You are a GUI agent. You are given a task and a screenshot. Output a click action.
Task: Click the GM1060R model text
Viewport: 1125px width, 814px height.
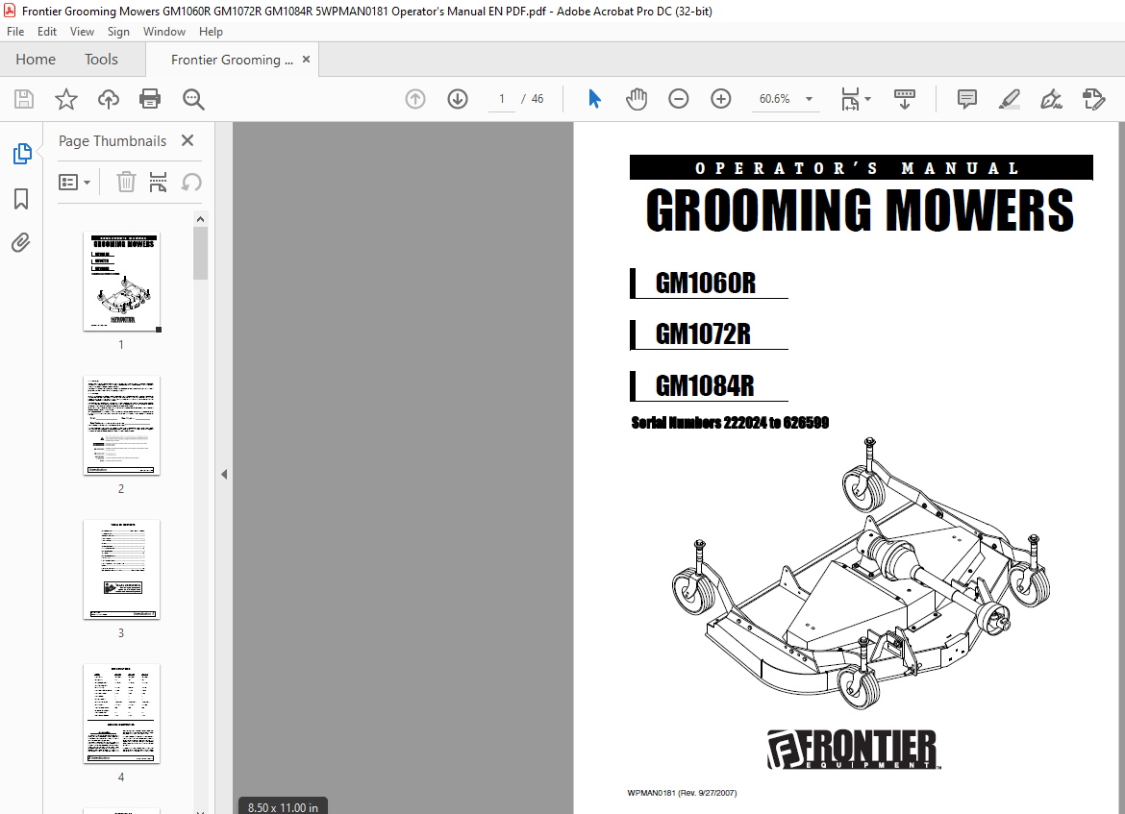point(705,283)
